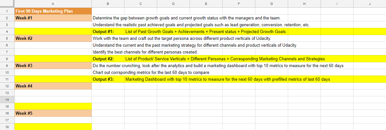Click empty cell B12 beside Week #4

(108, 86)
